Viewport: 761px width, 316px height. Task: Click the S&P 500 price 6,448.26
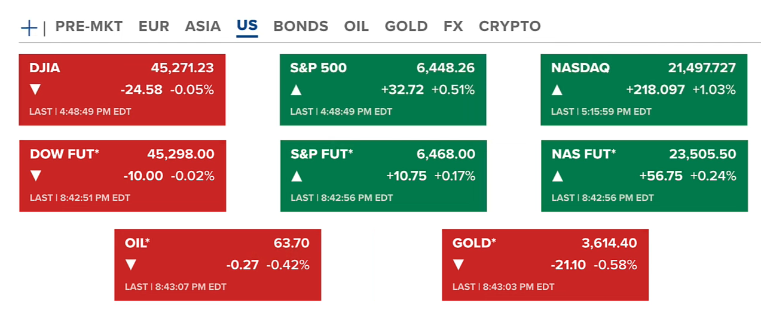[445, 68]
